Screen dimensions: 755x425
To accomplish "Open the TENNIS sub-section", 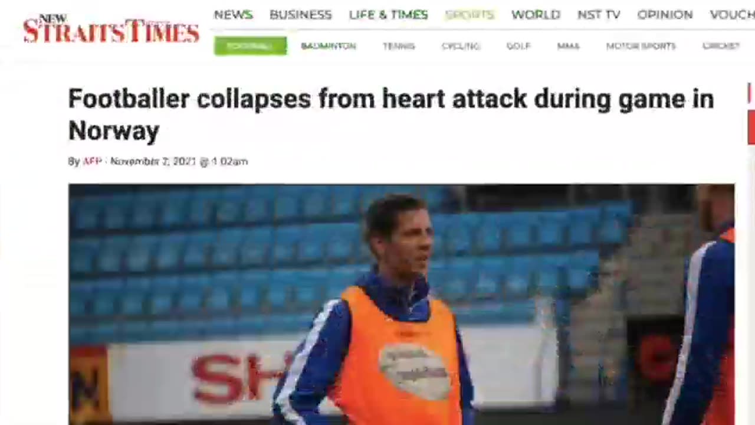I will coord(399,46).
